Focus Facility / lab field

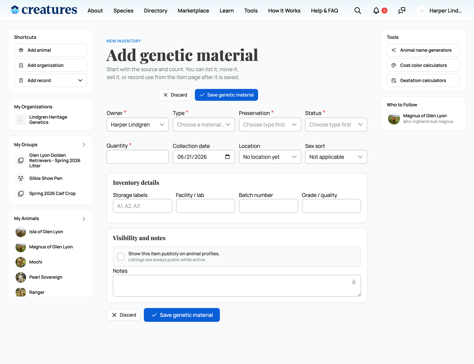[205, 206]
